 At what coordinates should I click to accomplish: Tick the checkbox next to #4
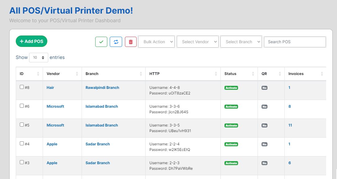coord(22,144)
